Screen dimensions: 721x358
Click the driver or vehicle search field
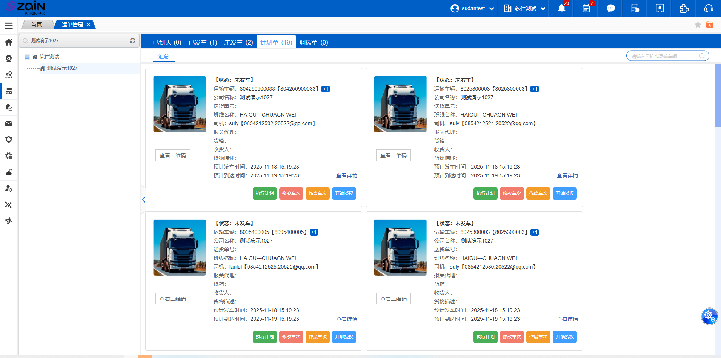(x=664, y=56)
